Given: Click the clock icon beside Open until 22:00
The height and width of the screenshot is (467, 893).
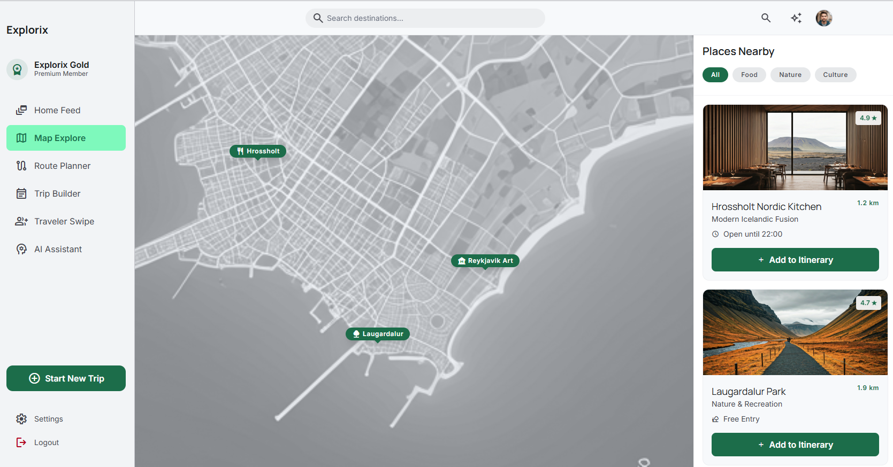Looking at the screenshot, I should coord(715,234).
